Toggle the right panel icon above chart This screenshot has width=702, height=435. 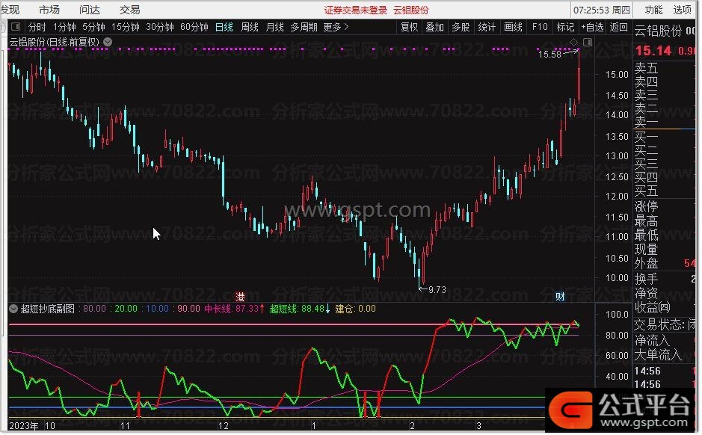point(588,42)
